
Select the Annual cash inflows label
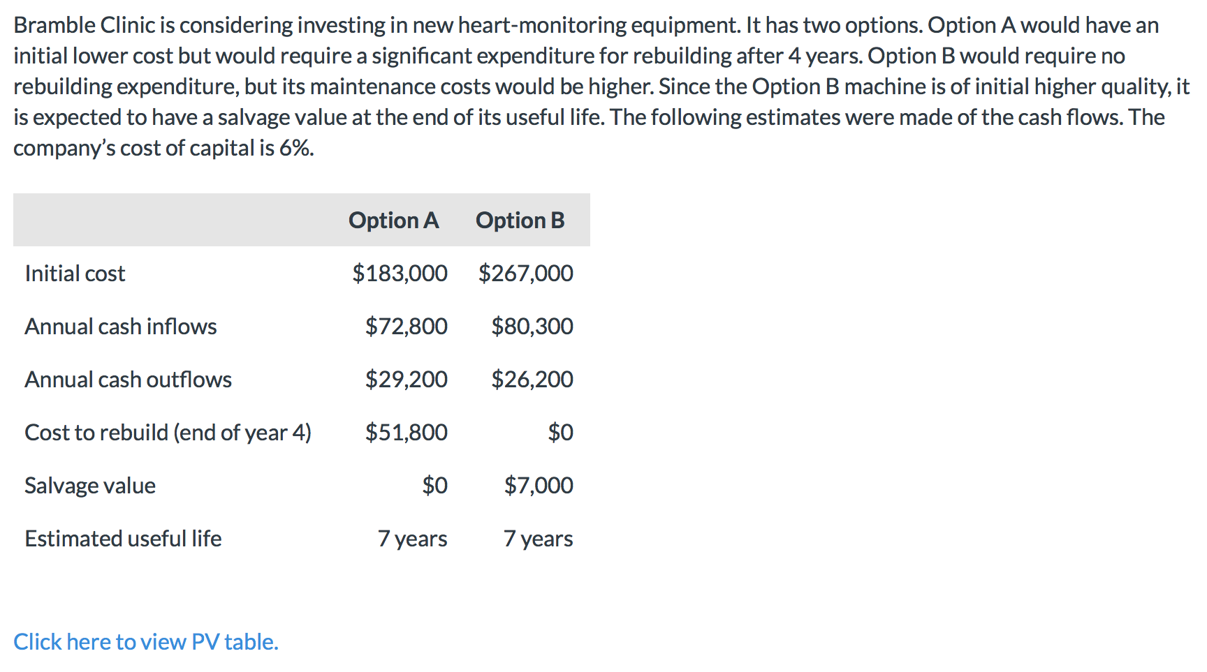120,327
